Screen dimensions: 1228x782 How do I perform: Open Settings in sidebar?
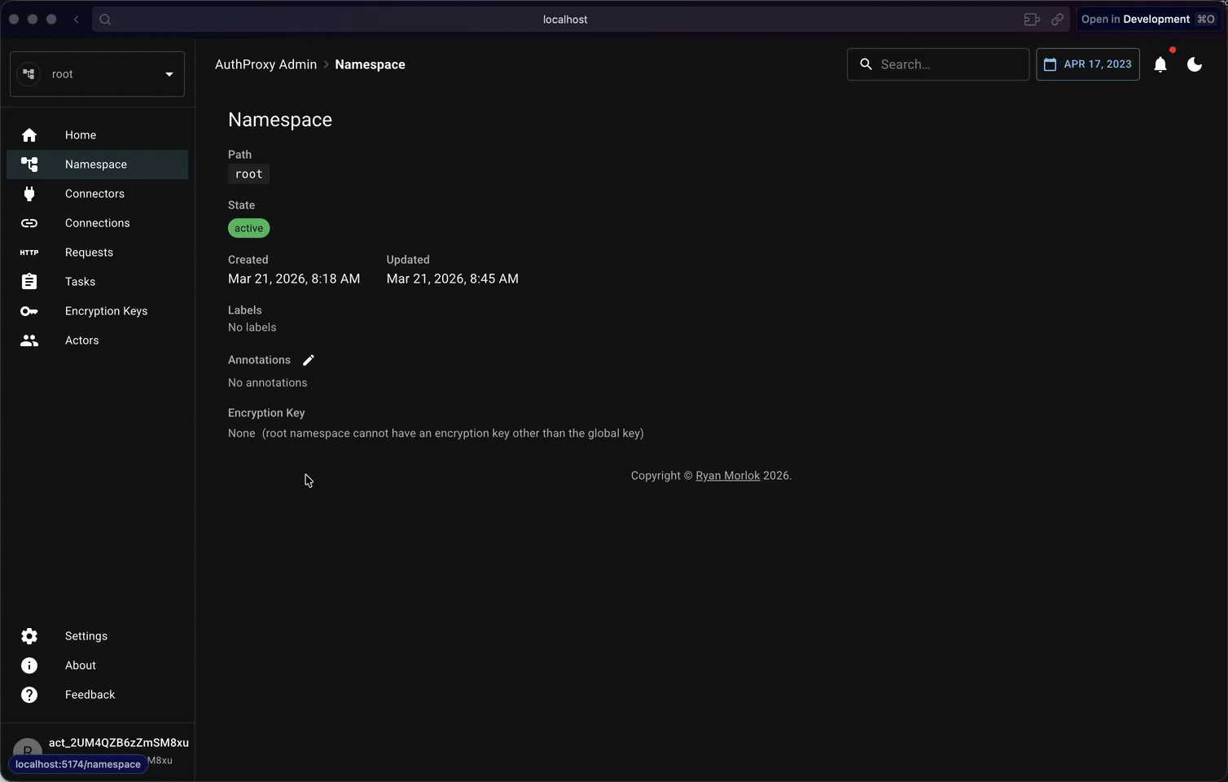point(97,636)
